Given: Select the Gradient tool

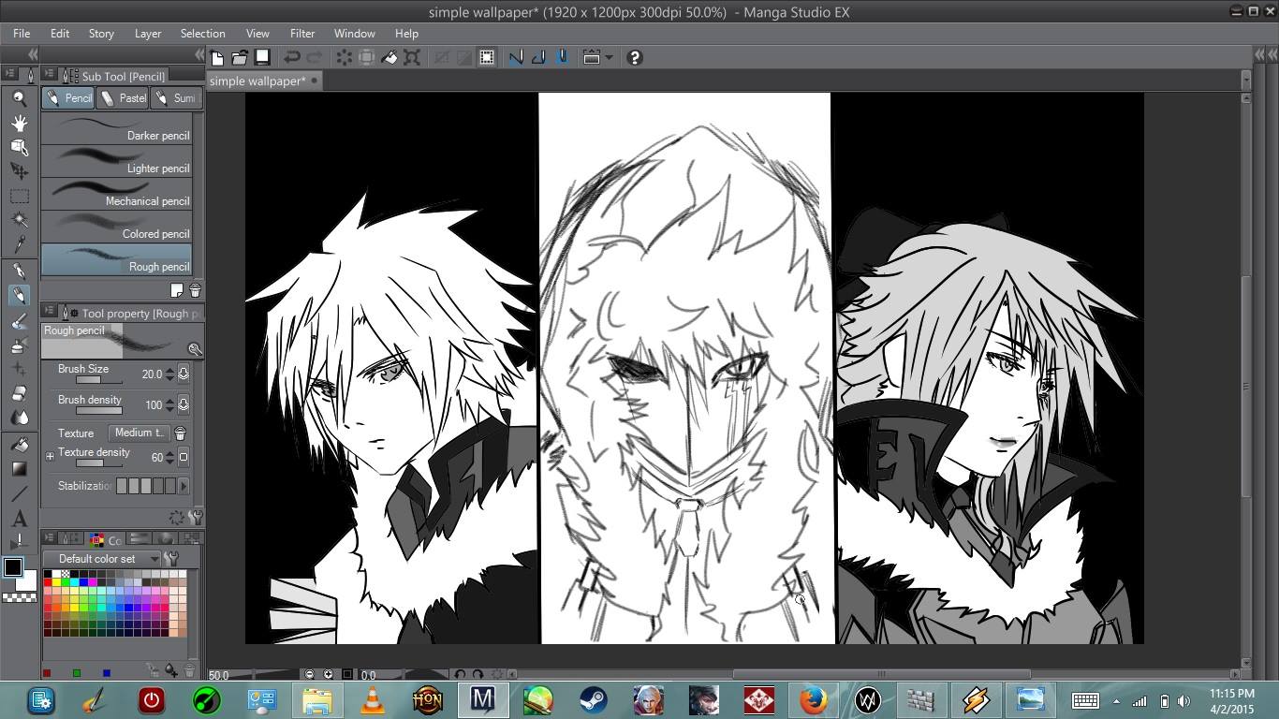Looking at the screenshot, I should pos(19,469).
